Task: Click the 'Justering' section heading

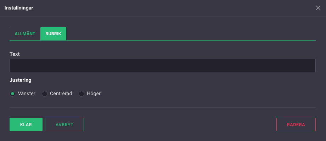Action: (21, 80)
